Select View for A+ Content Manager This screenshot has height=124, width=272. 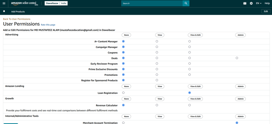157,41
